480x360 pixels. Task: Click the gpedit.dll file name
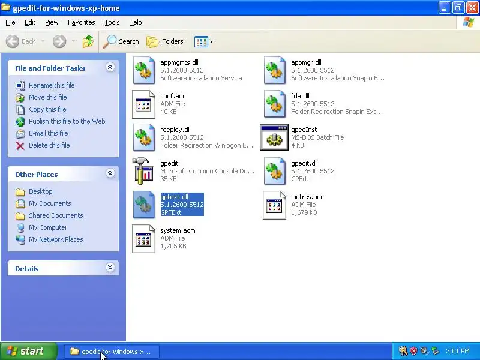304,163
